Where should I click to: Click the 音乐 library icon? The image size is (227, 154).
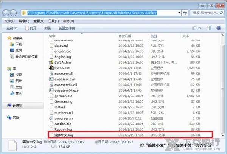click(12, 93)
